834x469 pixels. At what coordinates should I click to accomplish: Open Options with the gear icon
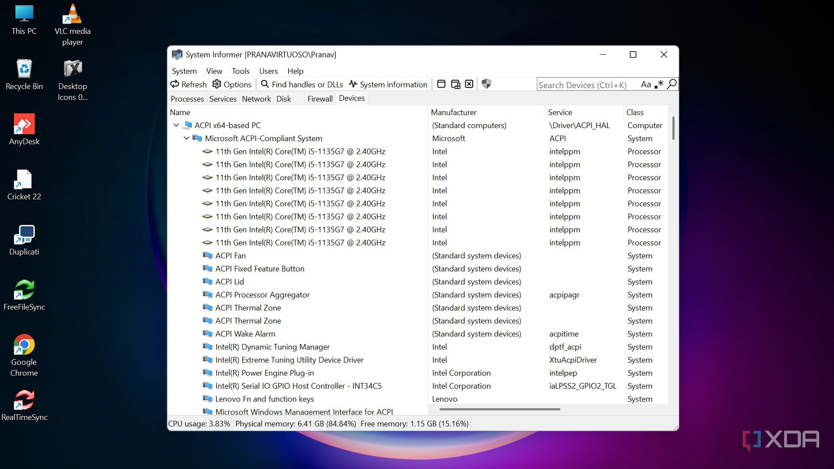click(232, 84)
